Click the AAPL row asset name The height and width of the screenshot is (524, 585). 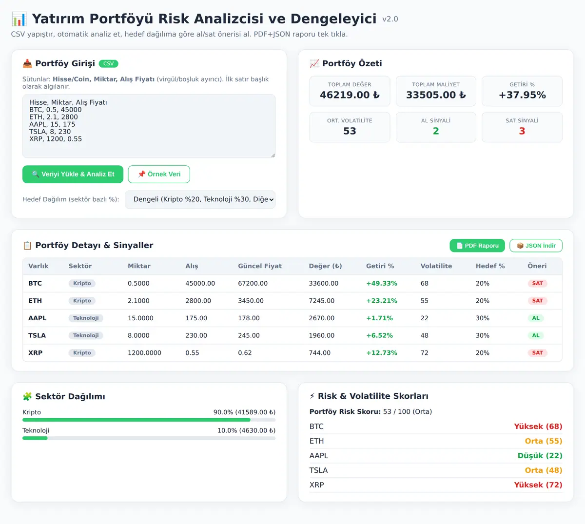pyautogui.click(x=38, y=318)
